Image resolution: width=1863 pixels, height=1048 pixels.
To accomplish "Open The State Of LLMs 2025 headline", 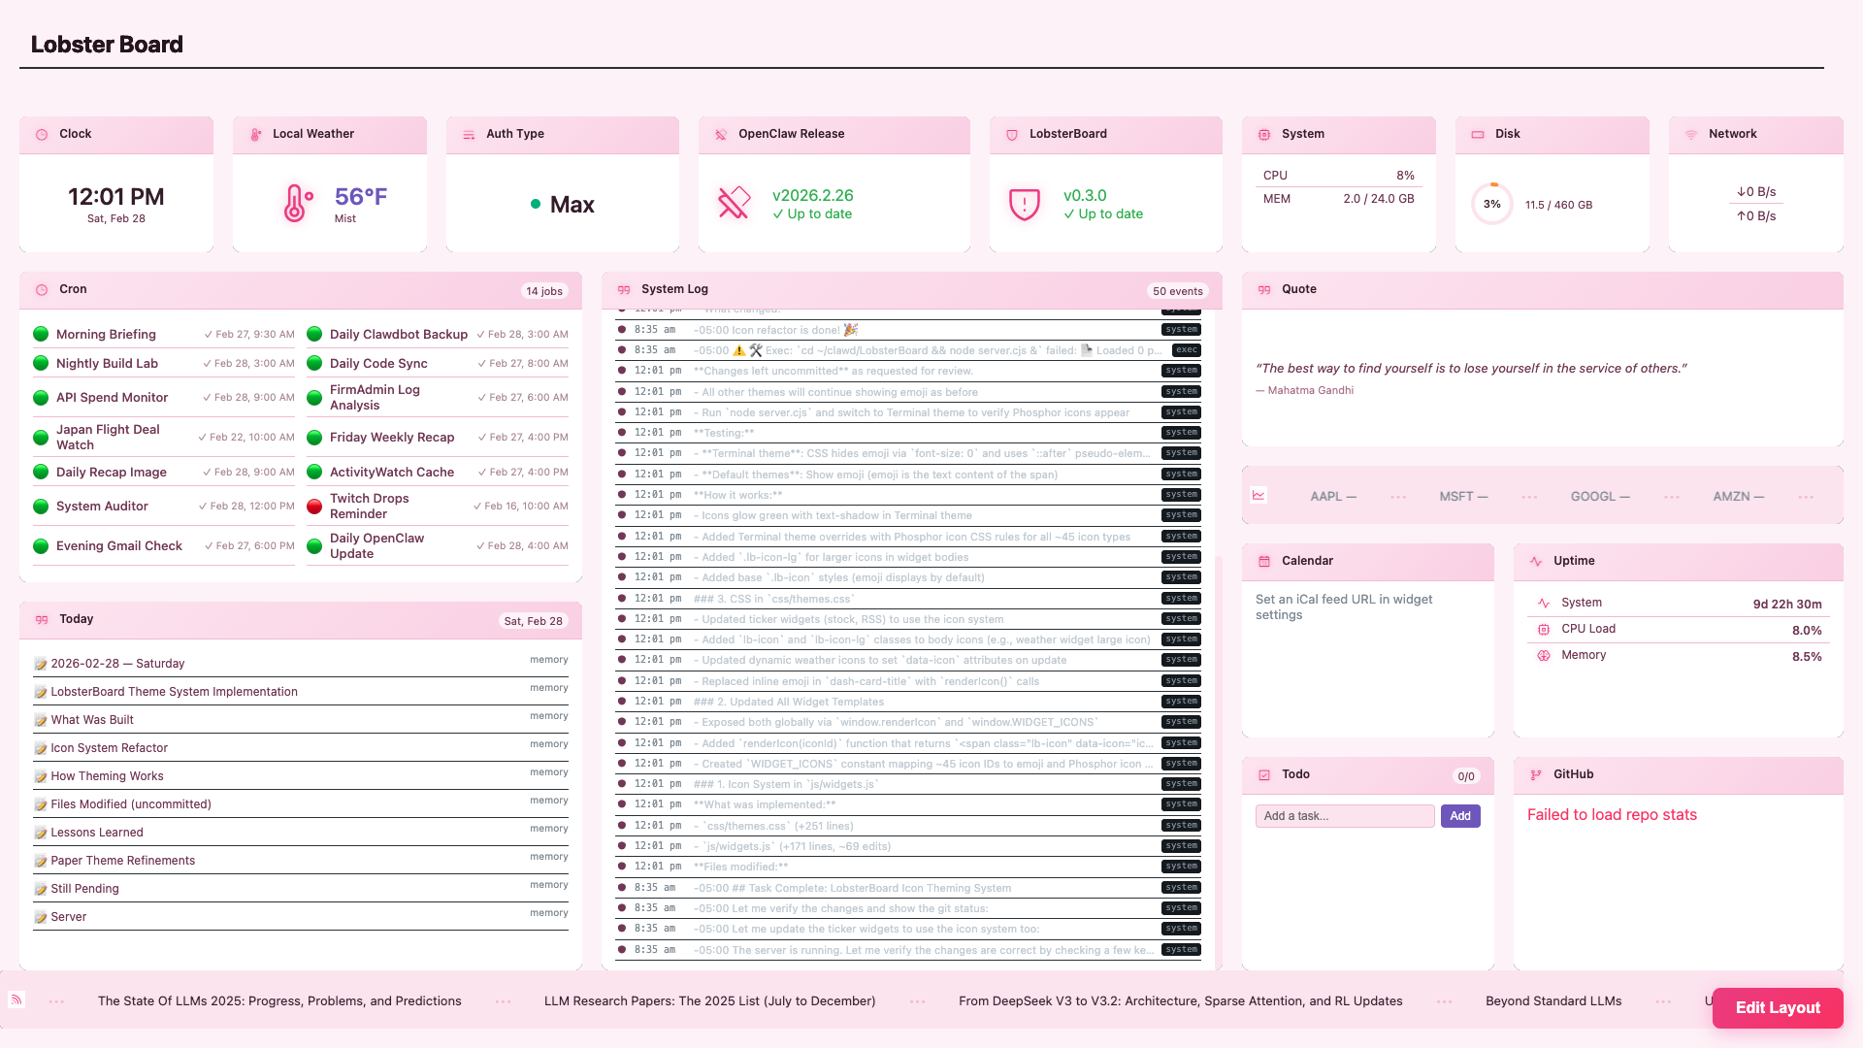I will coord(279,1000).
